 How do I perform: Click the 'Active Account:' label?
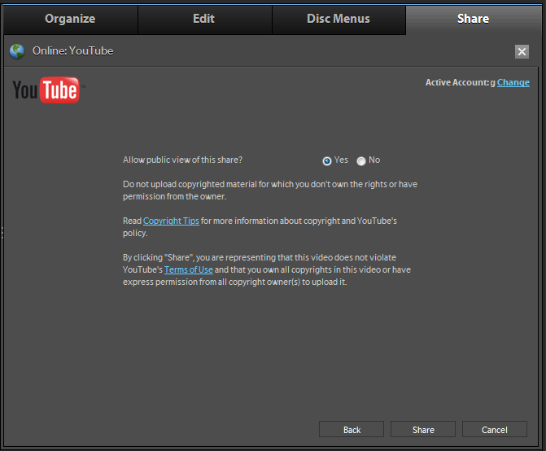pyautogui.click(x=458, y=82)
